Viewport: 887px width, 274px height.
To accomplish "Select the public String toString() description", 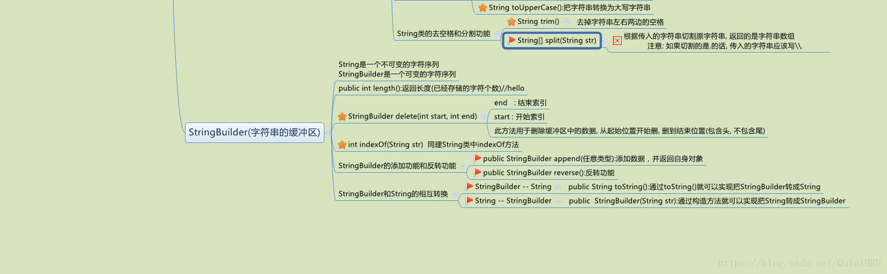I will [694, 187].
